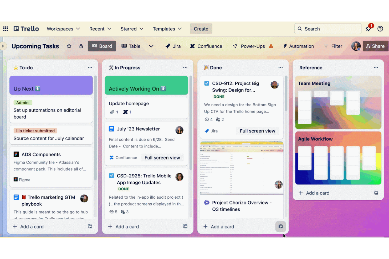Expand the views chevron after Table
The height and width of the screenshot is (259, 389).
click(151, 46)
